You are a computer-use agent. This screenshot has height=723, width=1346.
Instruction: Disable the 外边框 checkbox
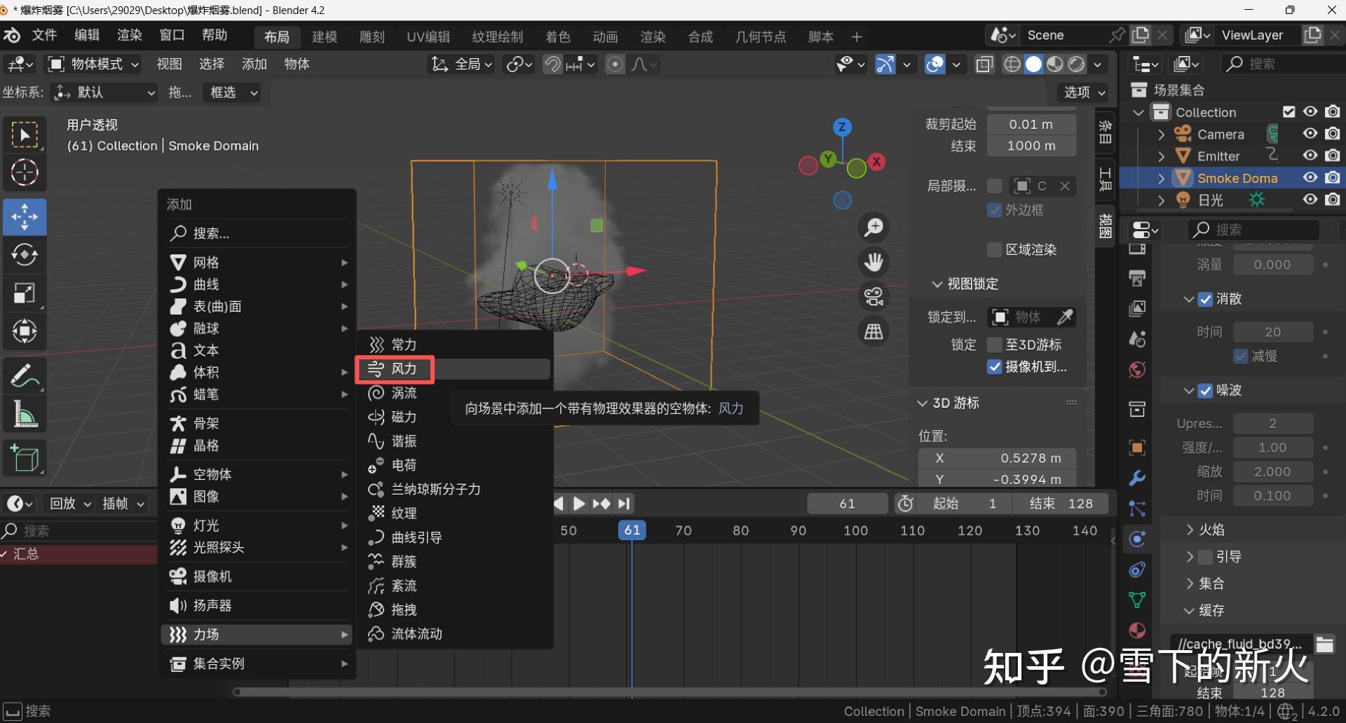point(994,209)
